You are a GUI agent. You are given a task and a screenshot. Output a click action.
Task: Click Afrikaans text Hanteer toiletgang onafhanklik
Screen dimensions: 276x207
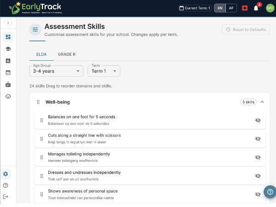point(73,161)
